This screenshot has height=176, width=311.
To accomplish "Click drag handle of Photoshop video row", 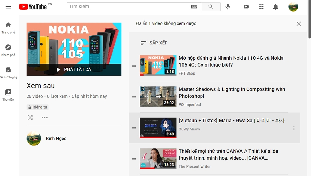I will coord(134,97).
